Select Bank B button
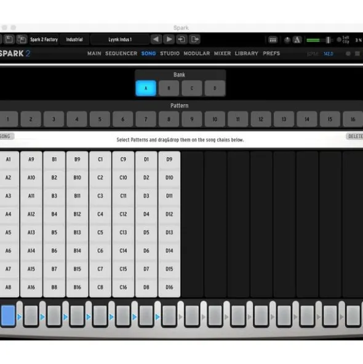The image size is (363, 364). click(169, 88)
